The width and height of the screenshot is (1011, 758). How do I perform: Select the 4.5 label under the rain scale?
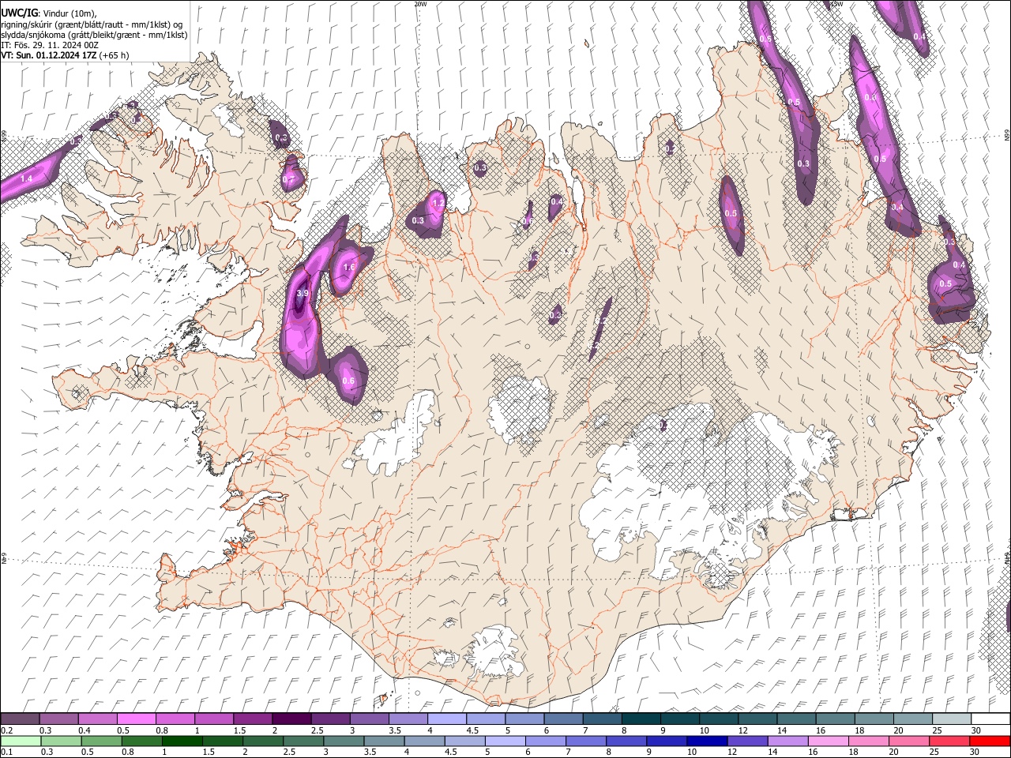450,752
